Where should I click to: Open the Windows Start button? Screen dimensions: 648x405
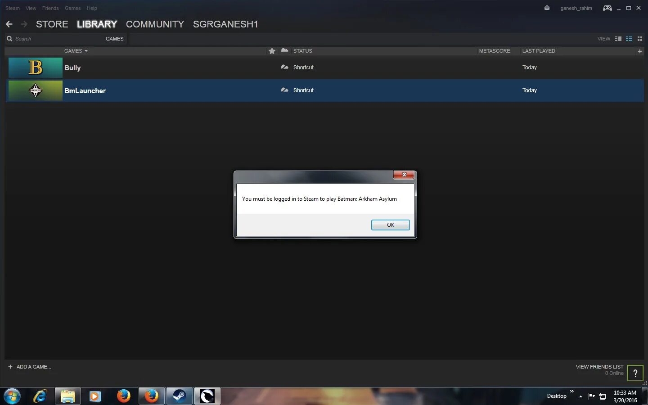coord(12,396)
